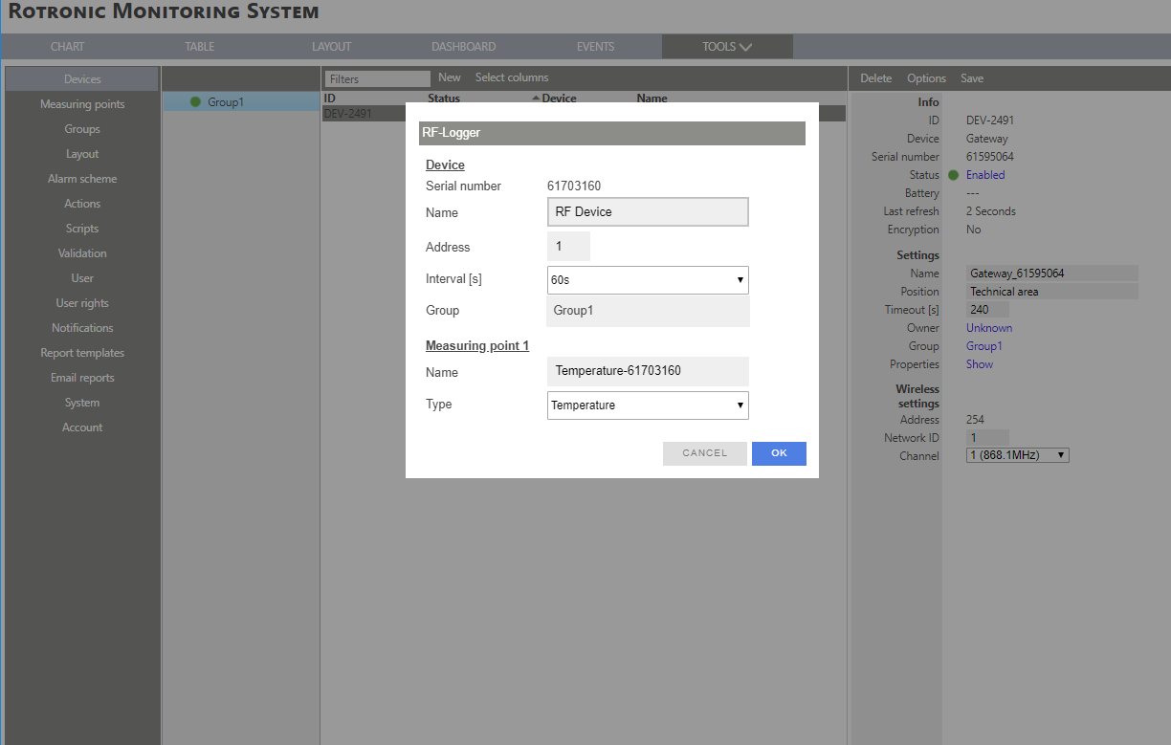Sort by the Name column header
Screen dimensions: 1171x745
coord(652,99)
